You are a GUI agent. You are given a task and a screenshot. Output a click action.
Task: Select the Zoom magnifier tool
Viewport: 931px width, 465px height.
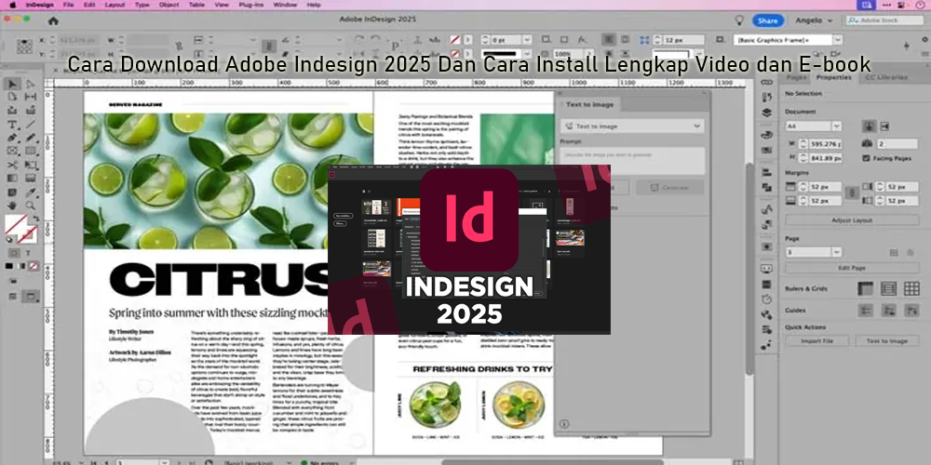pos(31,206)
